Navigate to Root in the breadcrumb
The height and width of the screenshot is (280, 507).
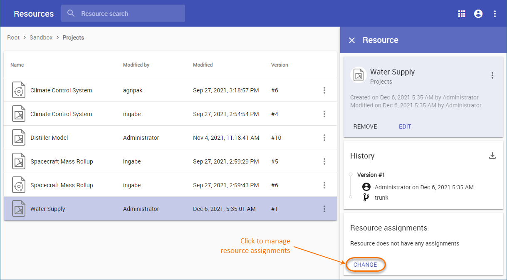click(13, 37)
